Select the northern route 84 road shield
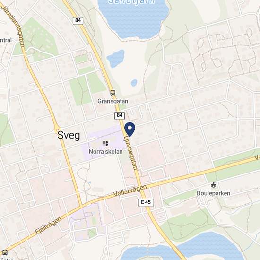 [78, 21]
